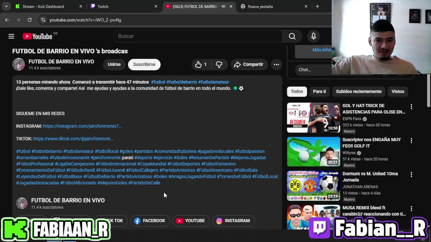The image size is (431, 242).
Task: Activate voice search microphone
Action: pos(313,36)
